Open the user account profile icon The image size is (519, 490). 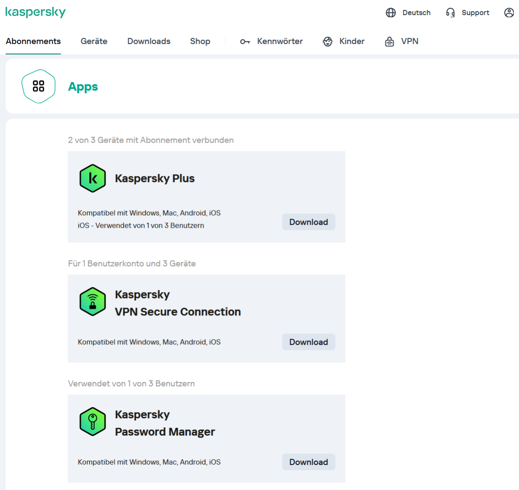509,13
